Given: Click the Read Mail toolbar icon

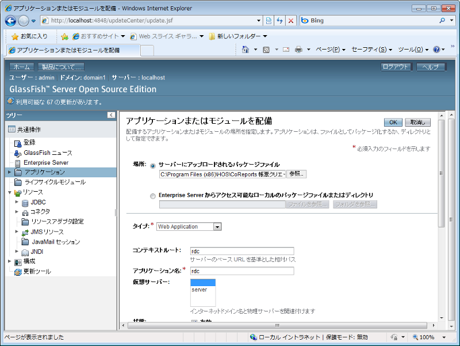Looking at the screenshot, I should [286, 50].
